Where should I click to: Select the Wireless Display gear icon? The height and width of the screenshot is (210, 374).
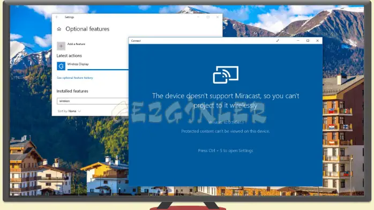click(61, 66)
